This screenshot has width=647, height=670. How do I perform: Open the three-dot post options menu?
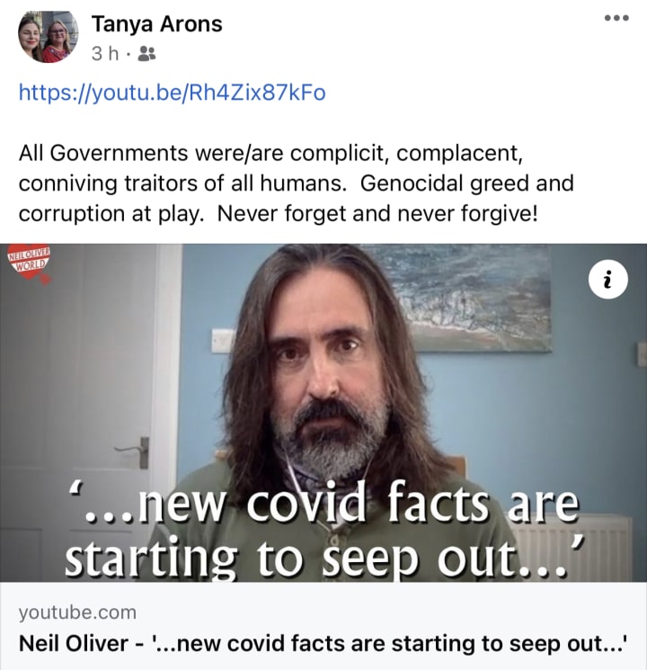coord(616,18)
